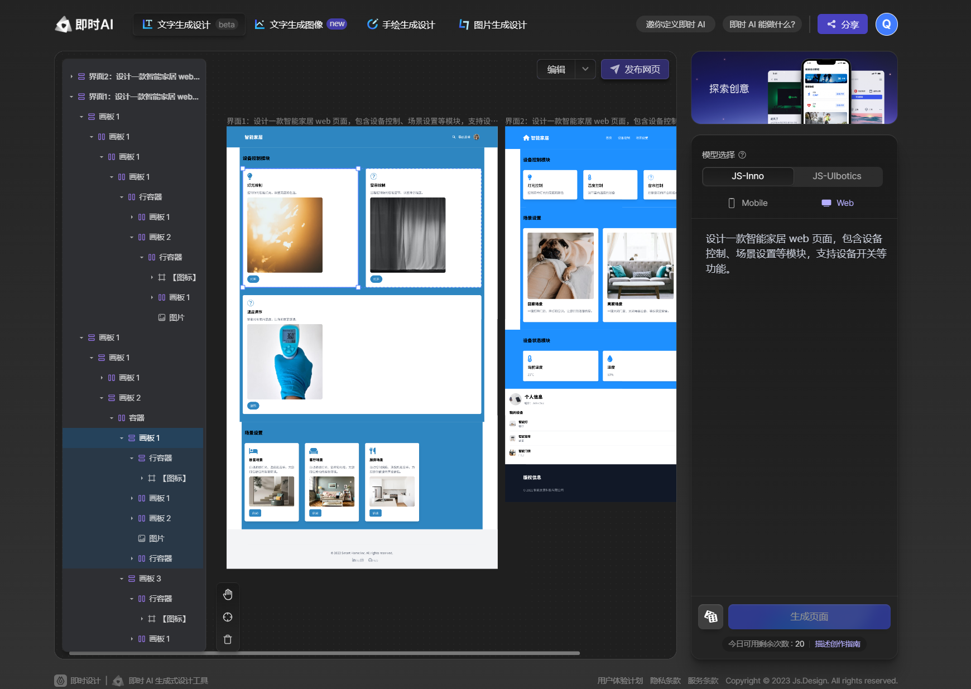This screenshot has width=971, height=689.
Task: Click the bed icon in 卧室场景 card
Action: click(x=253, y=451)
